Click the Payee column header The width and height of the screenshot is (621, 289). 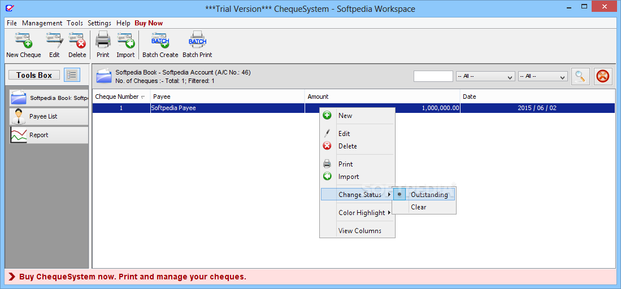(228, 97)
